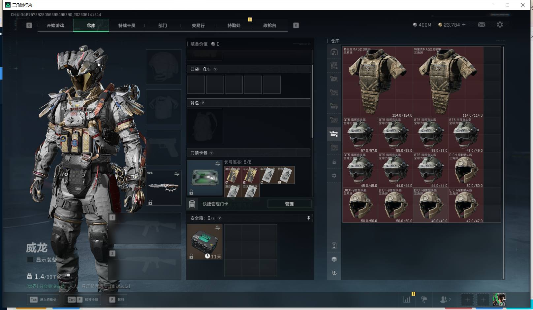Screen dimensions: 533x310
Task: Click the empty backpack slot
Action: (x=204, y=126)
